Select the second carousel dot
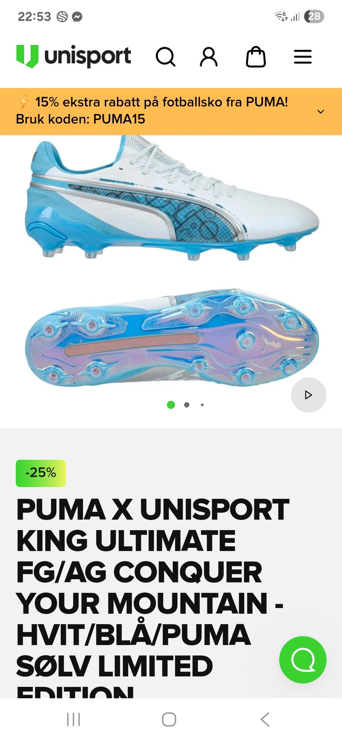342x741 pixels. coord(187,405)
